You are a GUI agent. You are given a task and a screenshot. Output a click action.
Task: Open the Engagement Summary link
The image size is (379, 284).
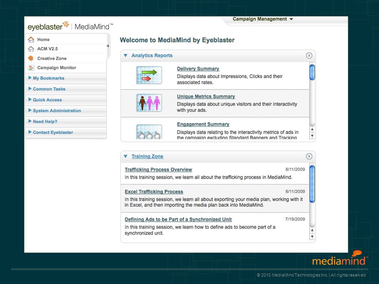tap(203, 124)
